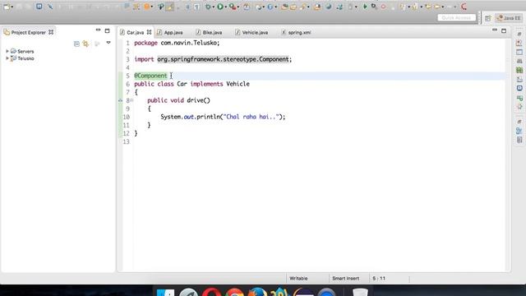
Task: Click the Search flashlight toolbar icon
Action: [303, 7]
